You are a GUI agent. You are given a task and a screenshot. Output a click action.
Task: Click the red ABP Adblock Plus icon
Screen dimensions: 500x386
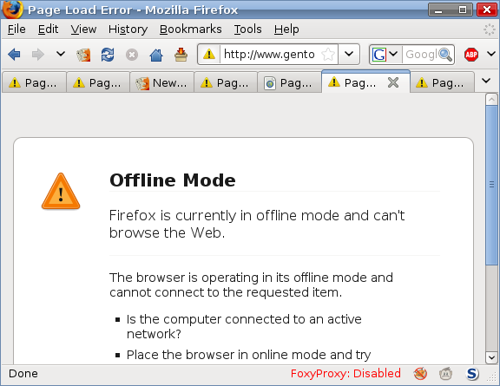point(471,55)
